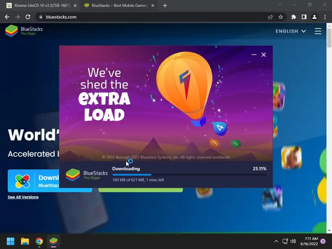Open File Explorer from the taskbar
The height and width of the screenshot is (249, 332).
[25, 241]
